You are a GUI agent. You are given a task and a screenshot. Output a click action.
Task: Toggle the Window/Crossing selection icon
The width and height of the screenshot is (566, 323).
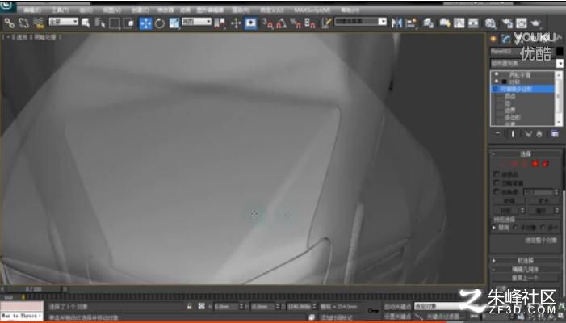(x=128, y=23)
